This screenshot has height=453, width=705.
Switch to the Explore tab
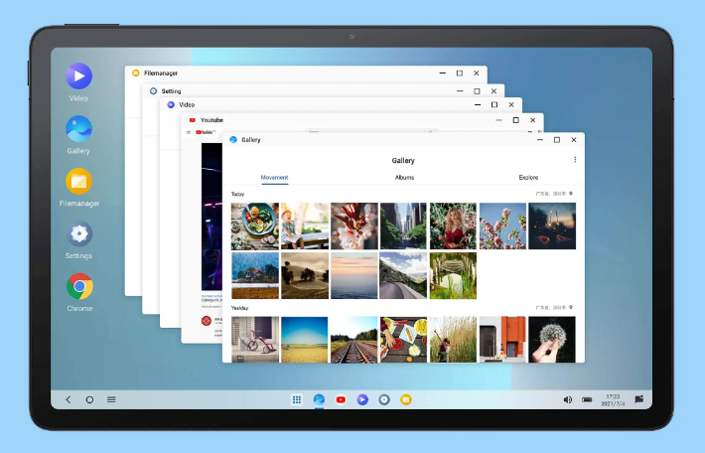(x=528, y=178)
